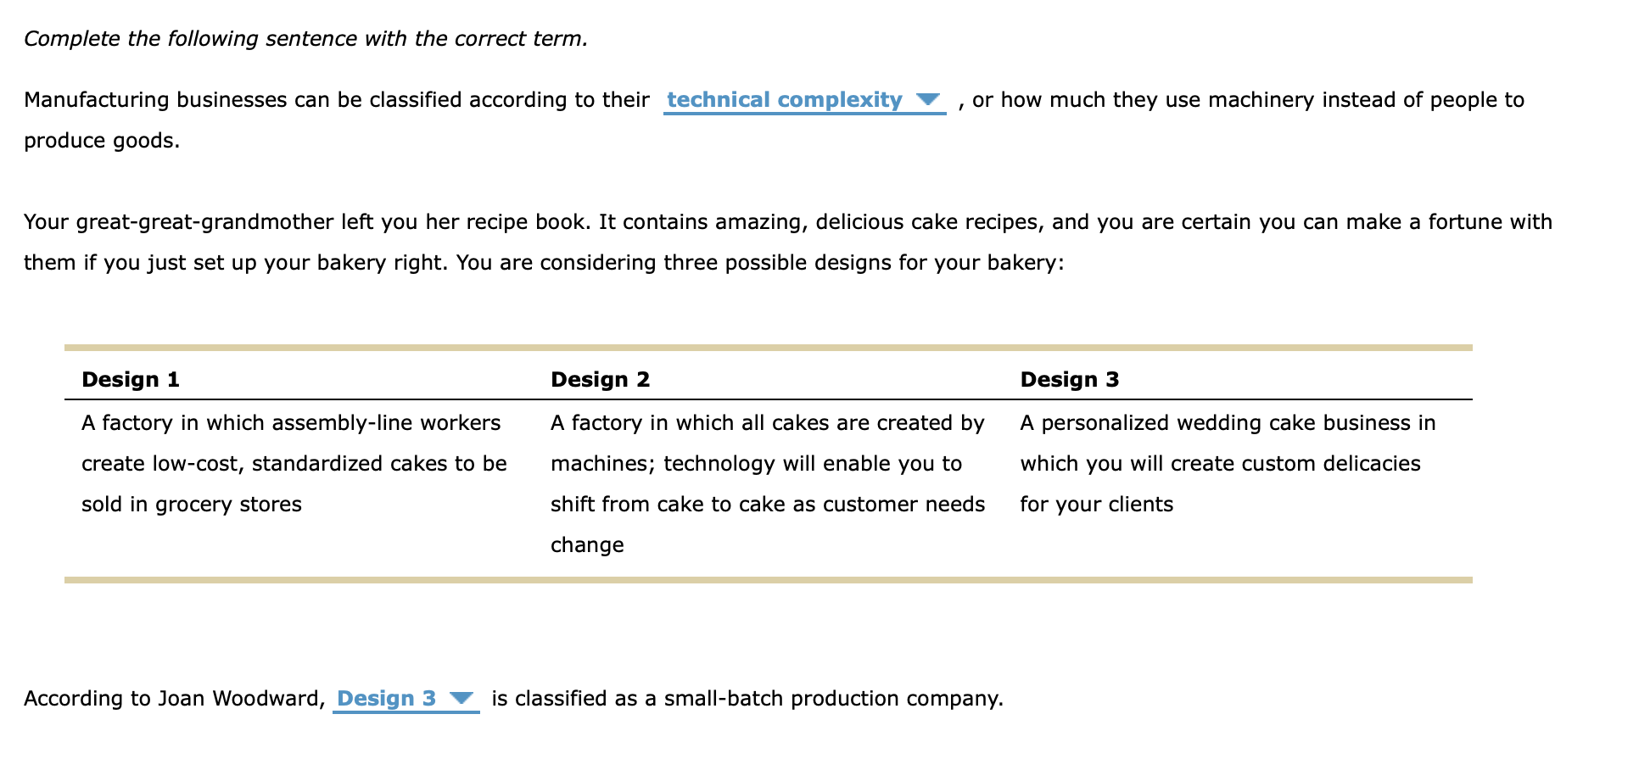Click the "Complete the following sentence" instruction

tap(305, 39)
